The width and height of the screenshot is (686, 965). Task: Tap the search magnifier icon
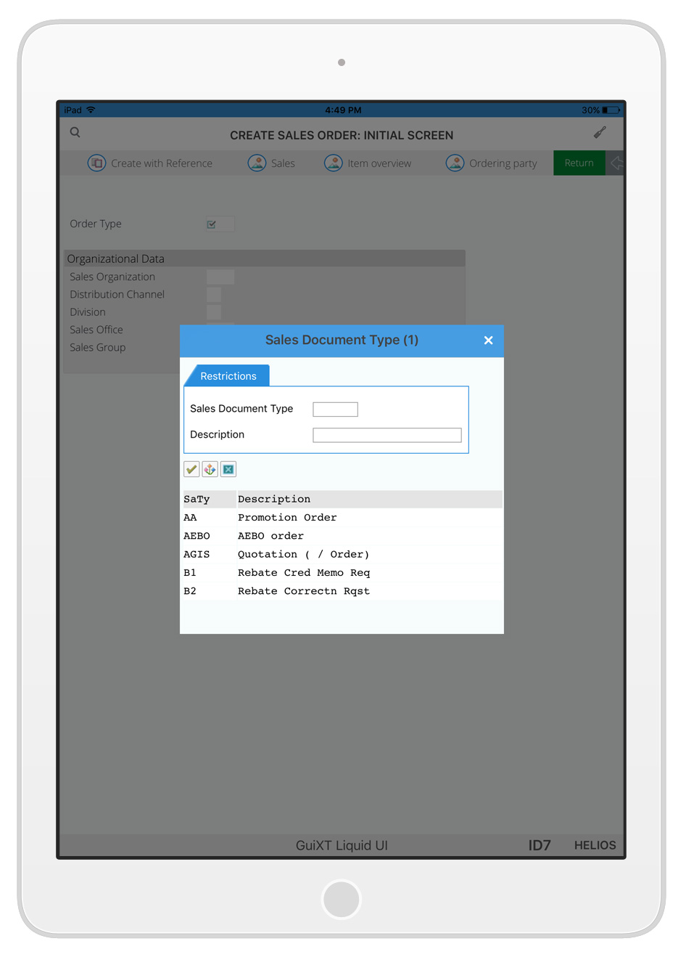click(x=75, y=133)
